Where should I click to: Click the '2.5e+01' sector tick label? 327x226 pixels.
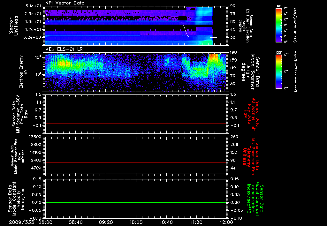[x=33, y=14]
